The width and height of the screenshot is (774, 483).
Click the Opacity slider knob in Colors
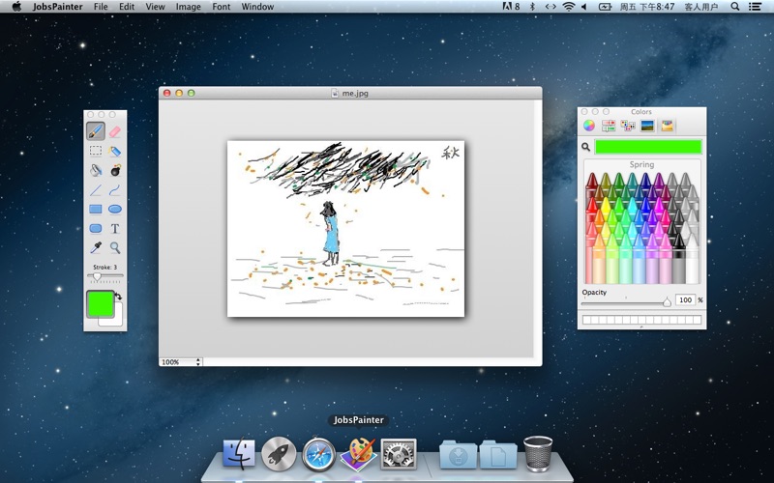coord(667,301)
